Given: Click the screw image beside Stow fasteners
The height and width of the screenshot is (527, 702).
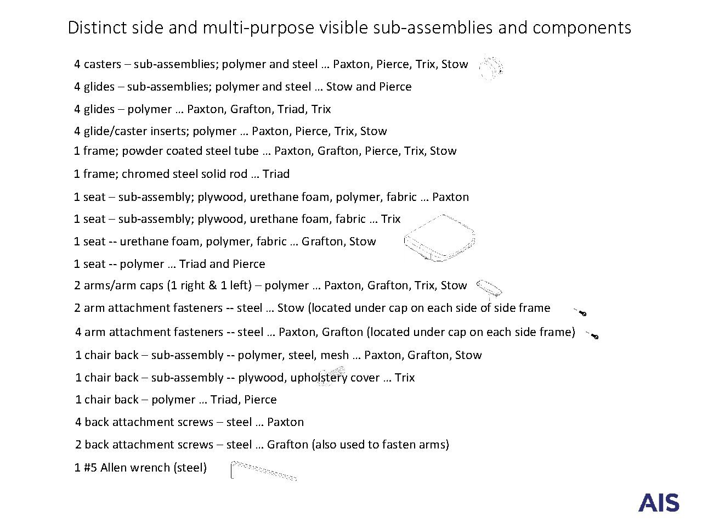Looking at the screenshot, I should [581, 312].
